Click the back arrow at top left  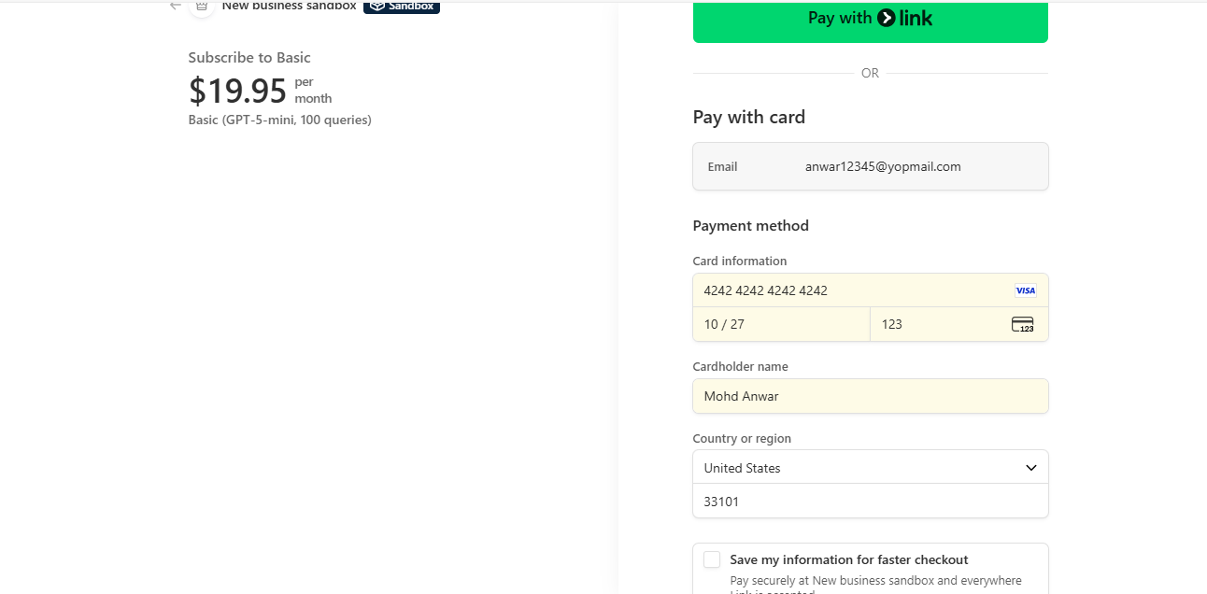click(175, 6)
